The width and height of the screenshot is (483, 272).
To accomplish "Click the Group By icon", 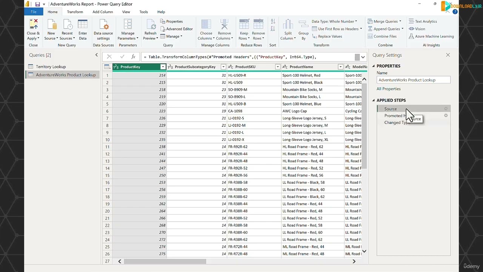I will (x=304, y=25).
